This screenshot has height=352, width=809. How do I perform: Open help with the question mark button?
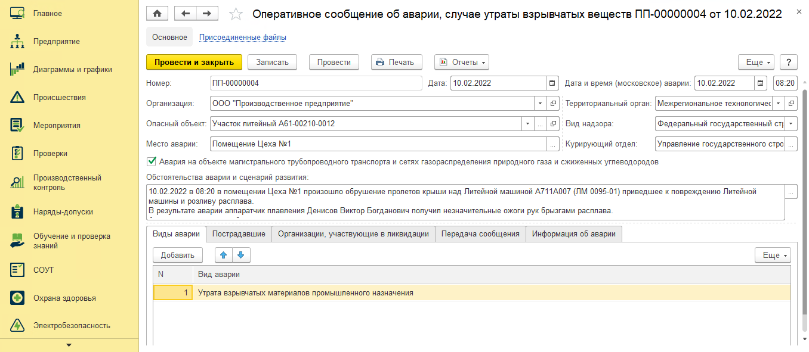[x=789, y=62]
